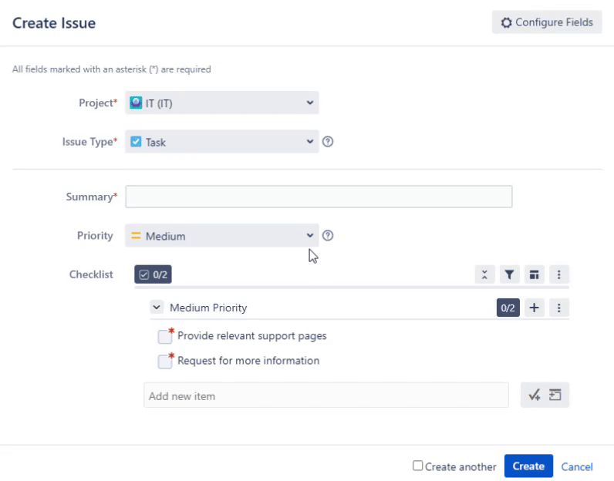
Task: Collapse the Medium Priority section
Action: click(157, 308)
